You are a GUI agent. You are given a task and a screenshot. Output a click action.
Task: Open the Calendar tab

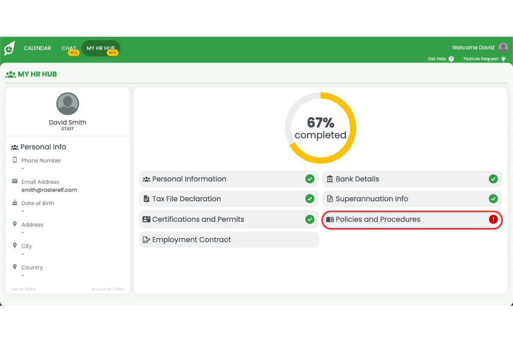(x=37, y=48)
